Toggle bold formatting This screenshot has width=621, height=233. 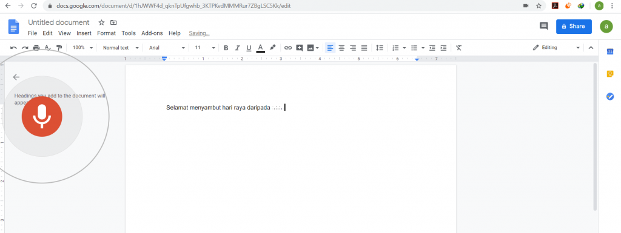(226, 48)
